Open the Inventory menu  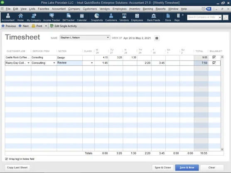pos(135,9)
